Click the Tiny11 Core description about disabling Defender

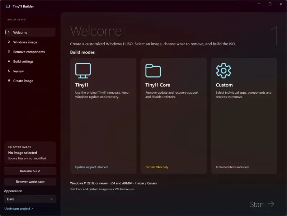click(x=172, y=95)
